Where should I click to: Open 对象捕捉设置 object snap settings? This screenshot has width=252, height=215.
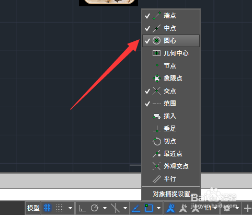click(x=171, y=194)
